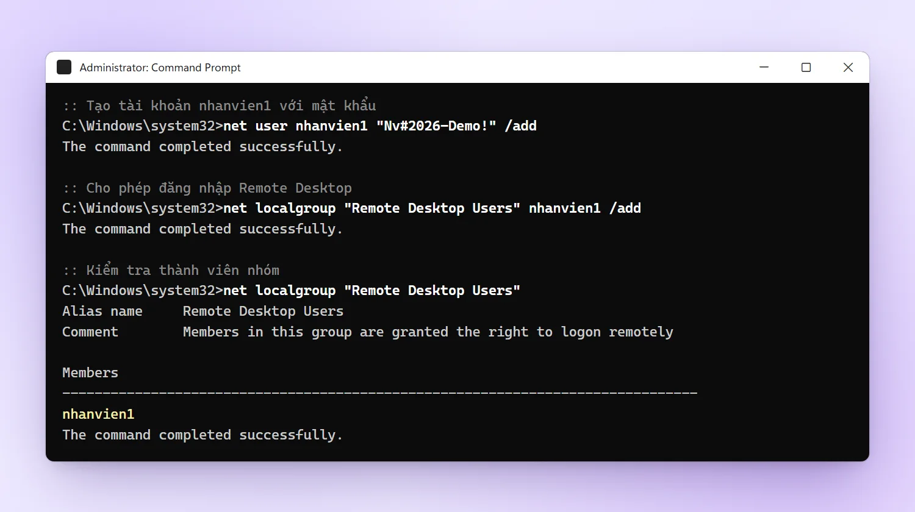Viewport: 915px width, 512px height.
Task: Click the localgroup command ending in "nhanvien1 /add"
Action: pos(351,208)
